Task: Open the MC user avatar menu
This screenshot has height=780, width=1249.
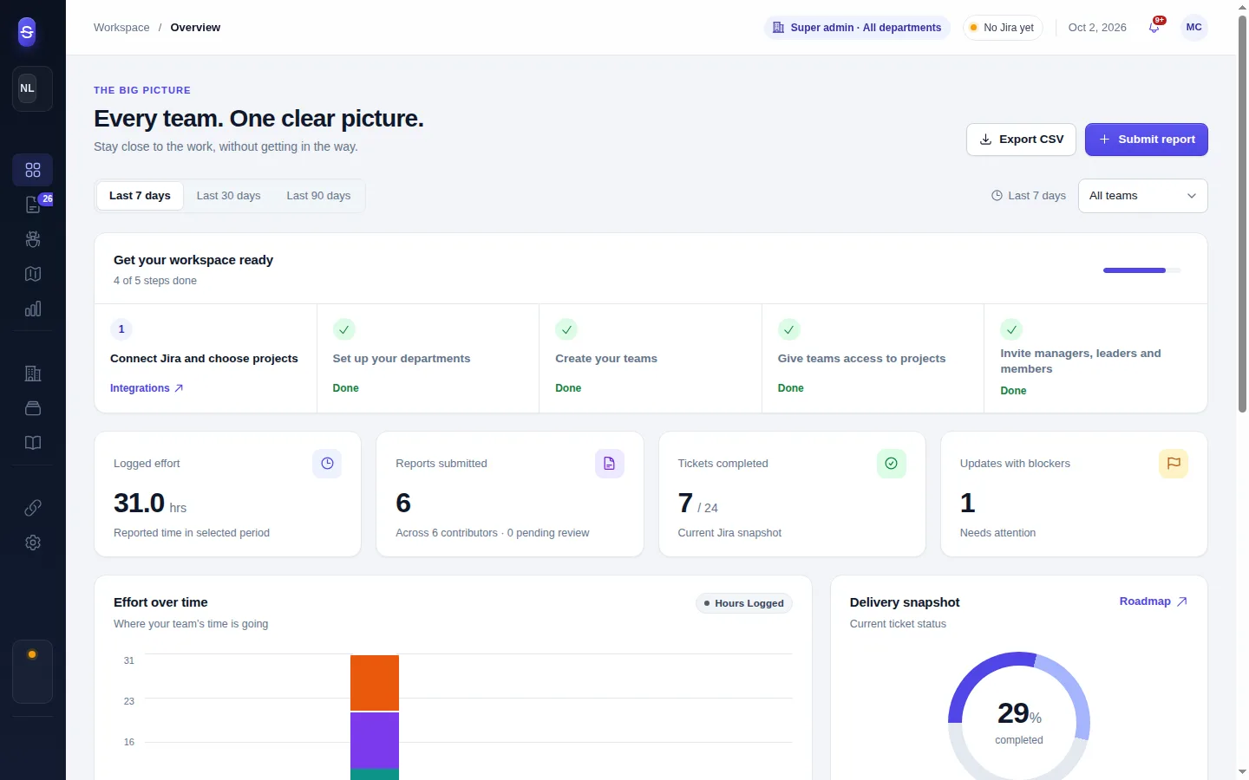Action: (x=1194, y=28)
